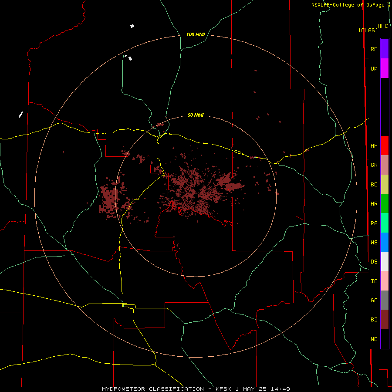The height and width of the screenshot is (392, 392).
Task: Click the 50 NMI range ring label
Action: point(196,115)
